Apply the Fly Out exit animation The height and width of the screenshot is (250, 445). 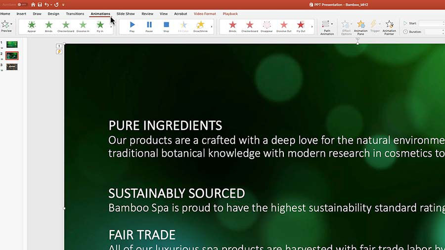301,27
